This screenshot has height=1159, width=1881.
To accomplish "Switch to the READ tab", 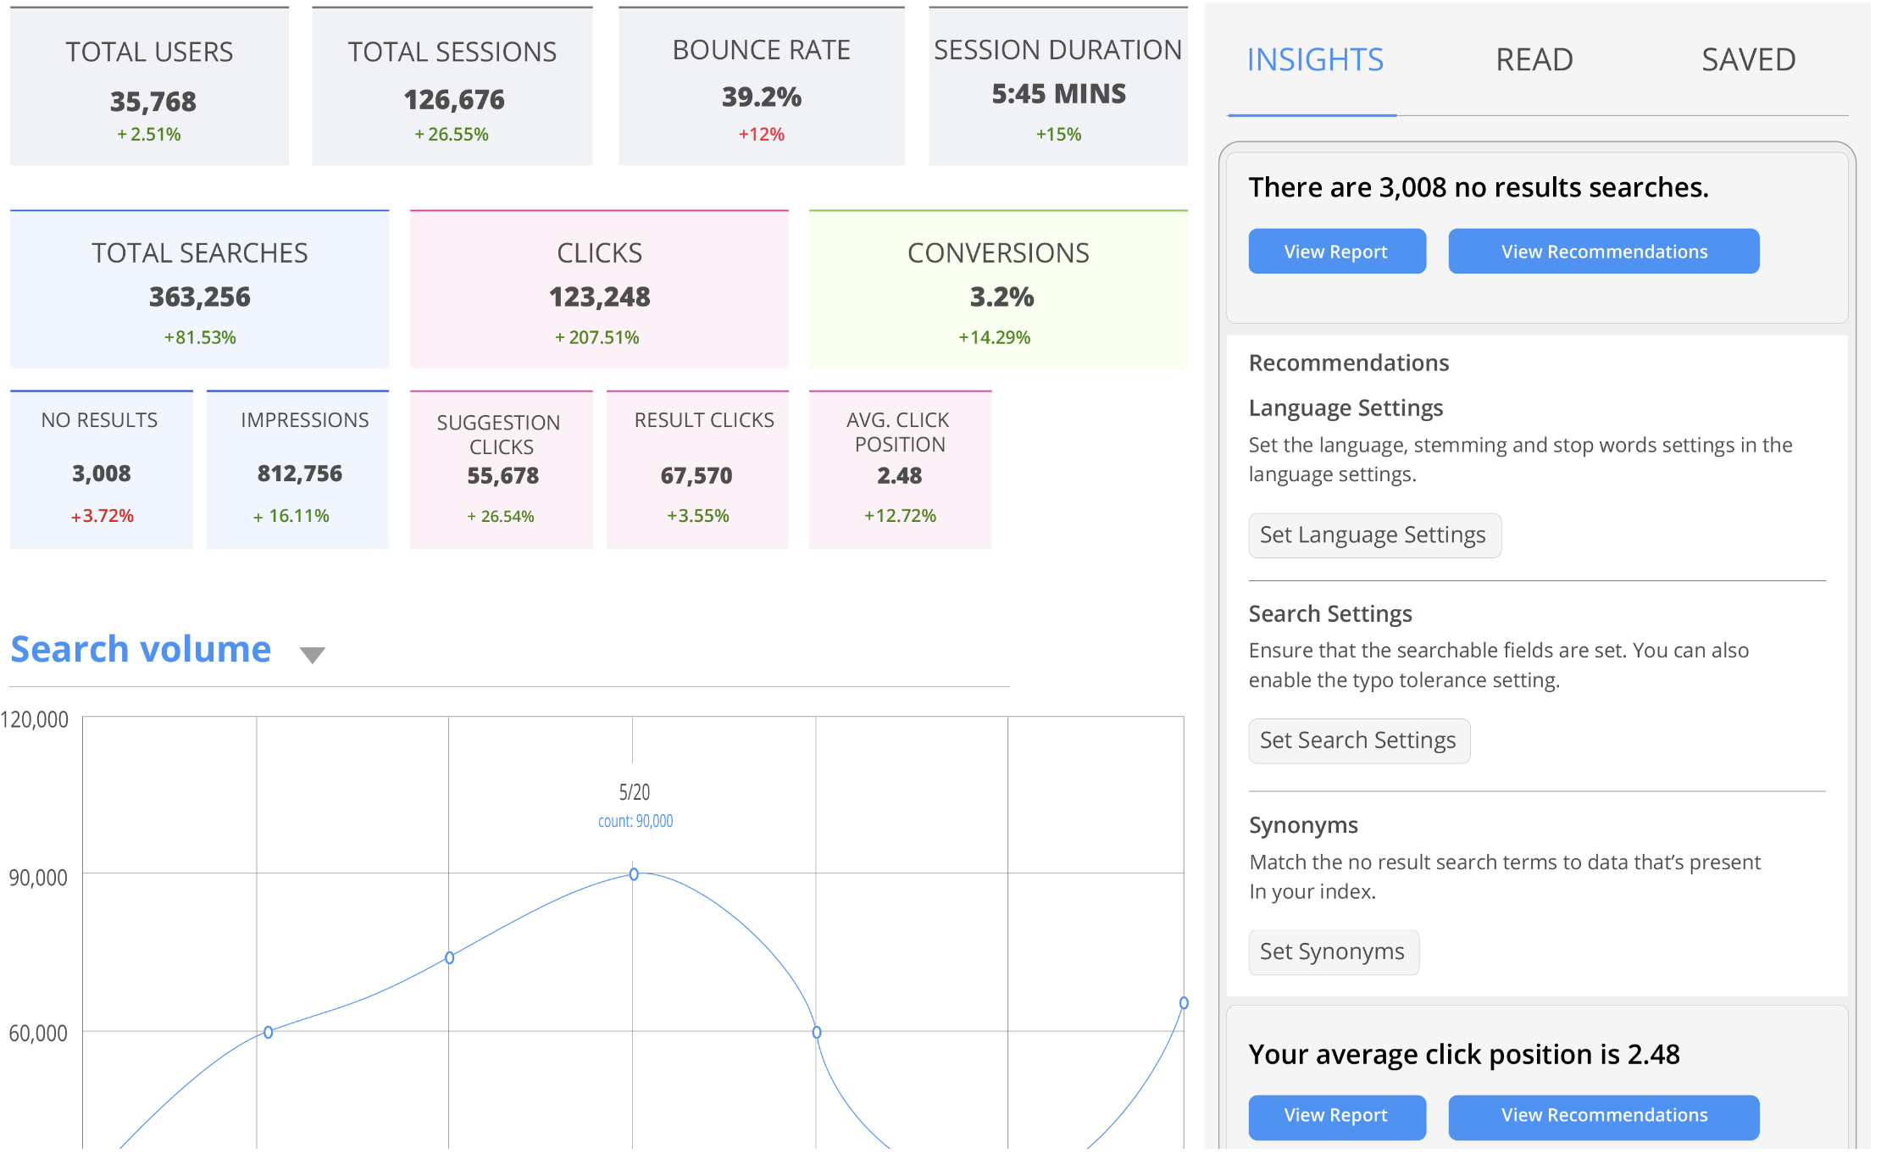I will click(x=1534, y=60).
